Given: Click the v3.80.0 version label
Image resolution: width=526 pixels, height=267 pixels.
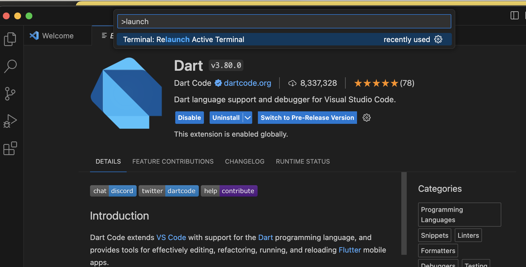Looking at the screenshot, I should coord(226,65).
